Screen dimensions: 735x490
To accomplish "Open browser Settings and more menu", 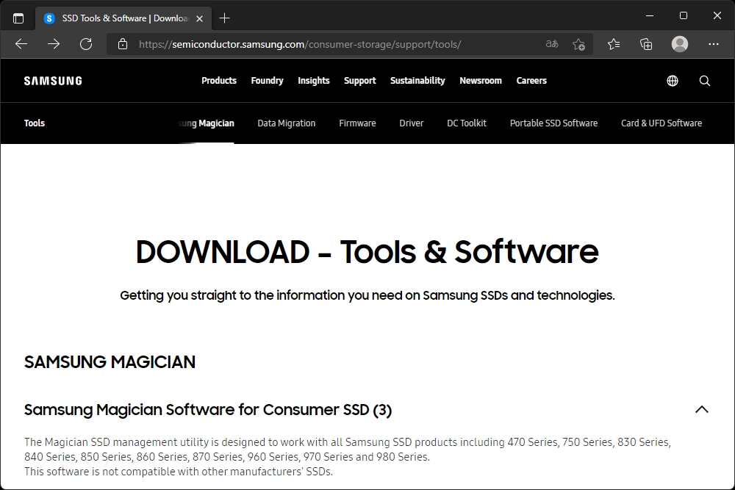I will coord(714,44).
